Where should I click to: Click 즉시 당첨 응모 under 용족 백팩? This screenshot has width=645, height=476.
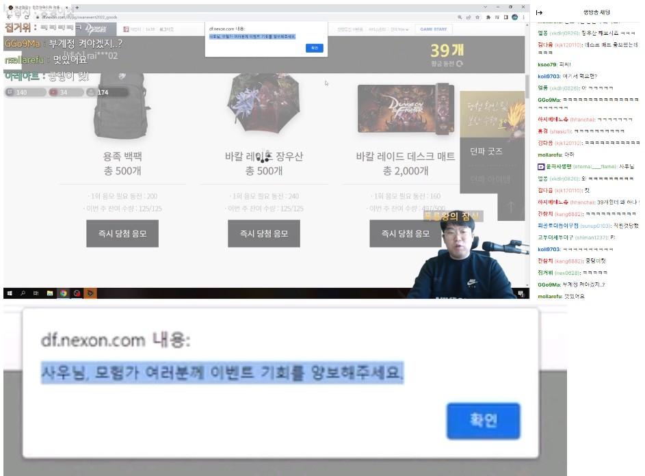click(122, 233)
